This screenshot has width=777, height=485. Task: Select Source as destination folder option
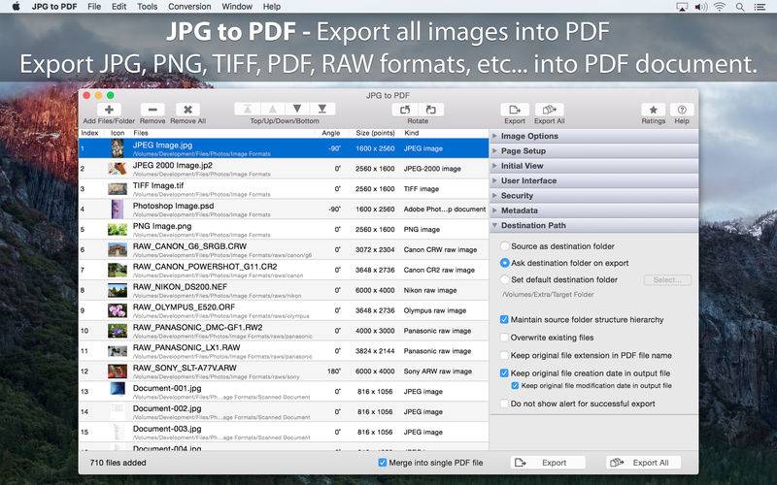point(504,246)
